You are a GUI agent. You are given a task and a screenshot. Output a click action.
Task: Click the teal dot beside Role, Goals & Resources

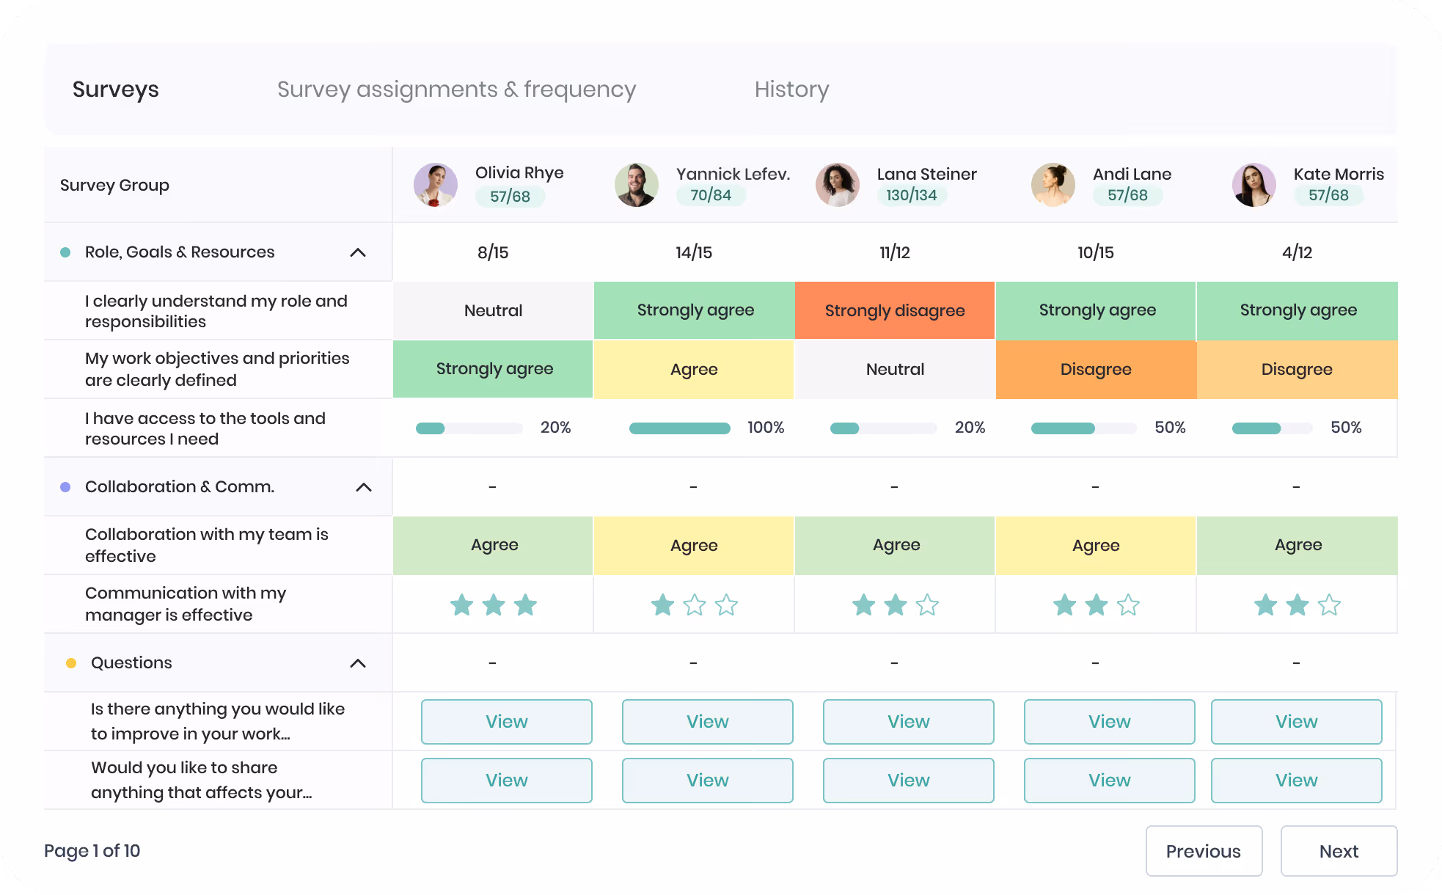tap(65, 252)
